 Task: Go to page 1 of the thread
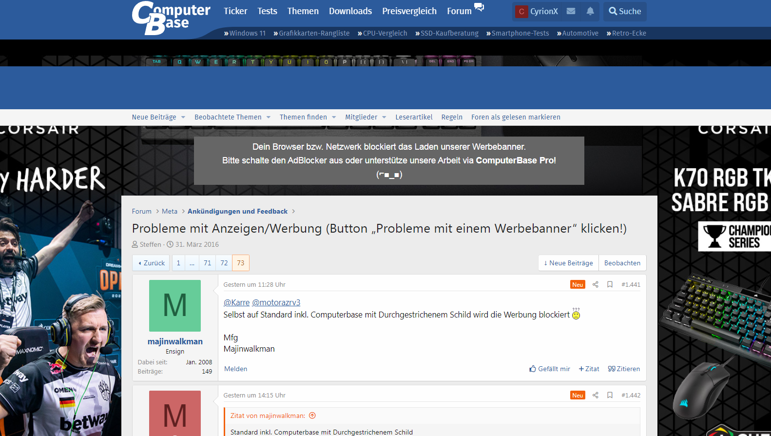pos(178,263)
